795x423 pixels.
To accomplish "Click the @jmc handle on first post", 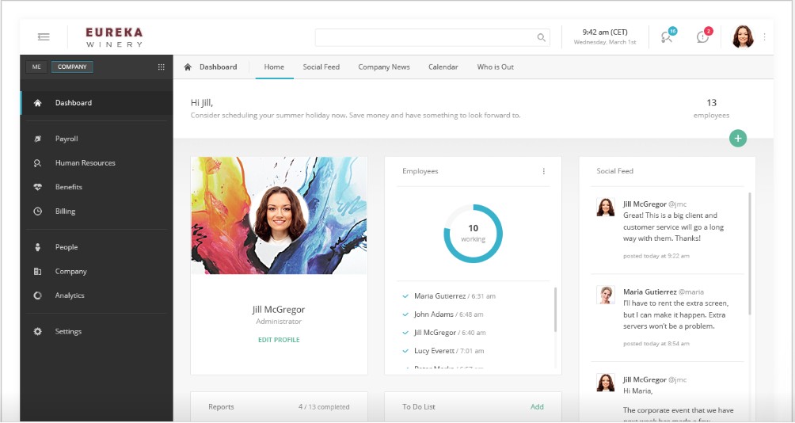I will [677, 204].
